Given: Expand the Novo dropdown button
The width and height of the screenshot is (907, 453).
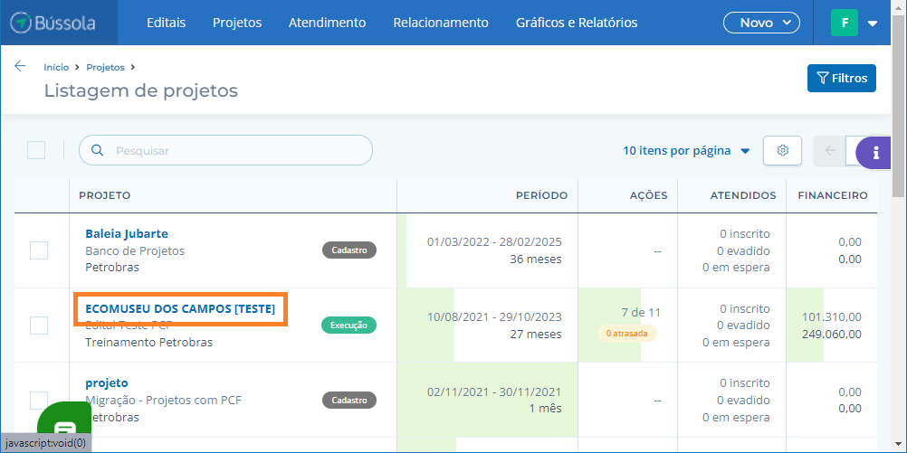Looking at the screenshot, I should (761, 24).
